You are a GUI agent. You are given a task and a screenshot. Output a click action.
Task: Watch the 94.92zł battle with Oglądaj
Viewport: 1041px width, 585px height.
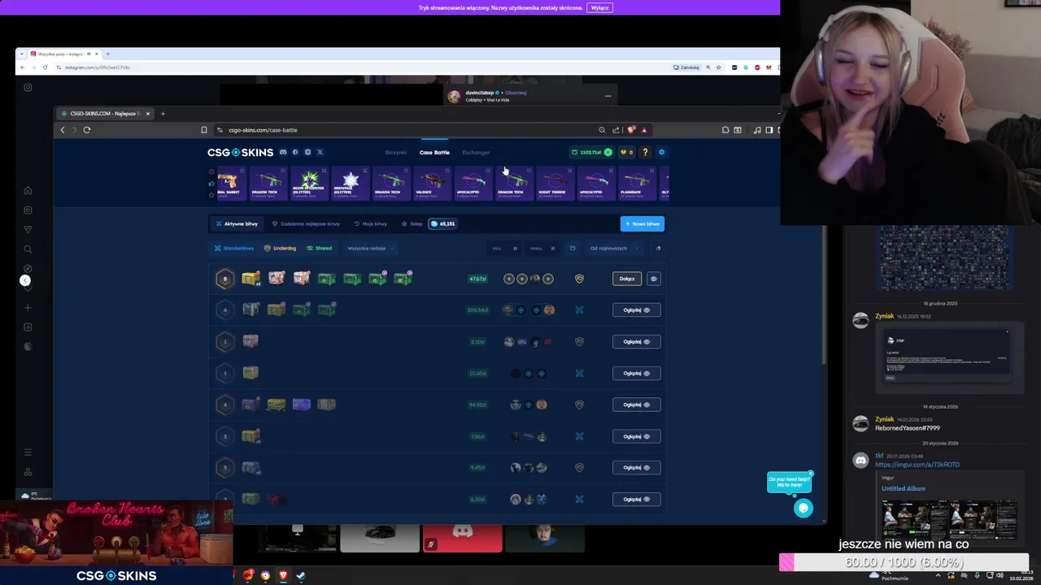coord(636,405)
